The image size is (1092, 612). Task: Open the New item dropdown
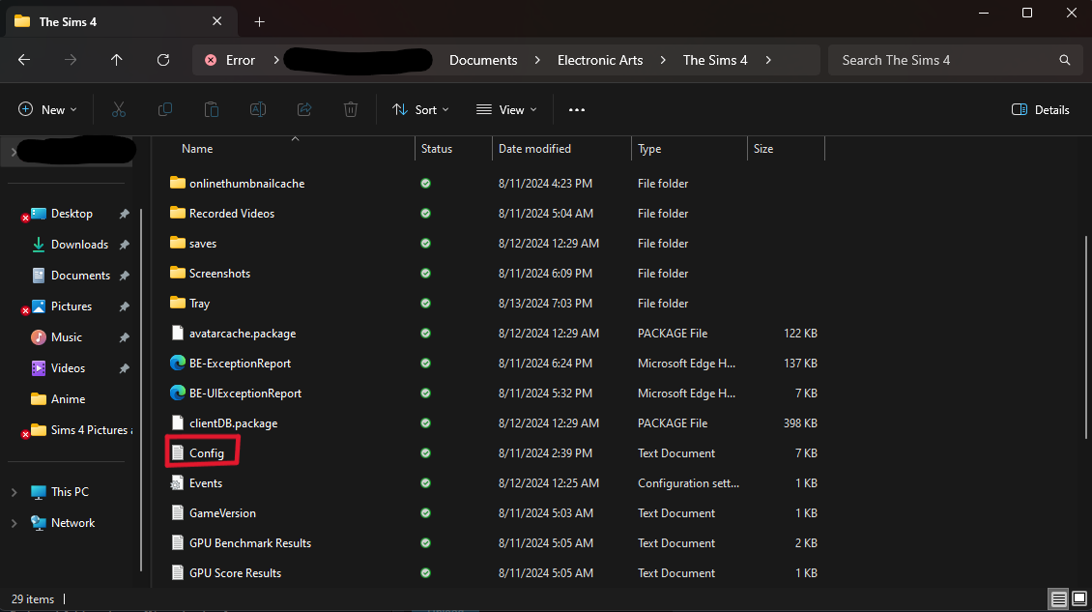click(47, 109)
